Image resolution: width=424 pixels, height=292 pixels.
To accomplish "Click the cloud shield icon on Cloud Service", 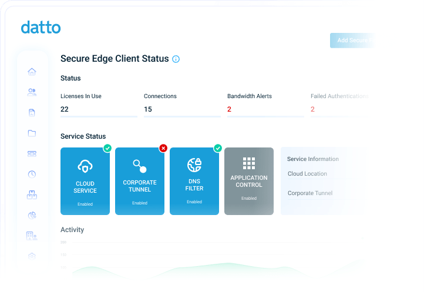I will point(85,166).
